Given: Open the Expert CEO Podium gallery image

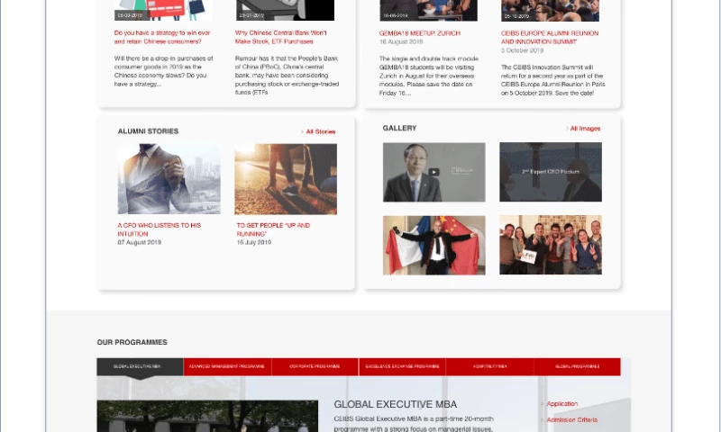Looking at the screenshot, I should [551, 172].
